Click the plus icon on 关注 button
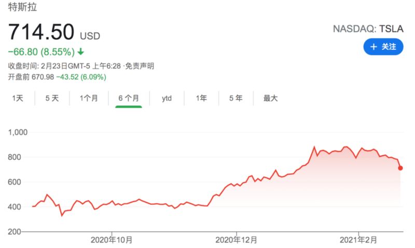This screenshot has width=415, height=248. click(373, 47)
